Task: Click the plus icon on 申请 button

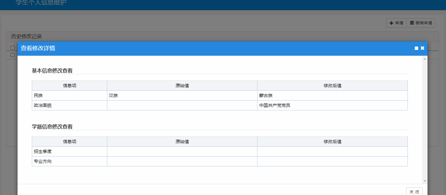Action: (392, 23)
